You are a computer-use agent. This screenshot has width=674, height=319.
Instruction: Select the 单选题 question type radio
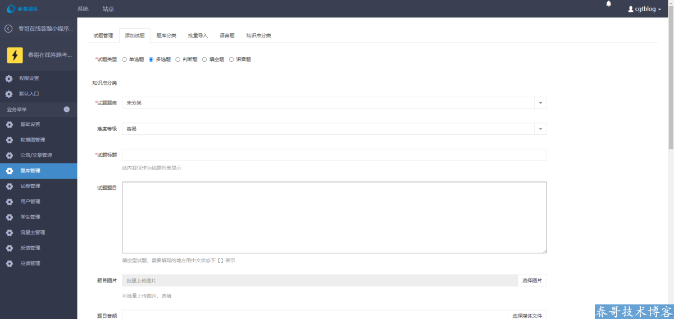click(x=125, y=60)
